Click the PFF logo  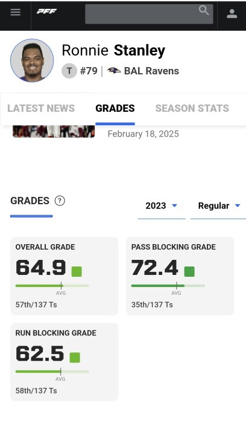tap(46, 11)
